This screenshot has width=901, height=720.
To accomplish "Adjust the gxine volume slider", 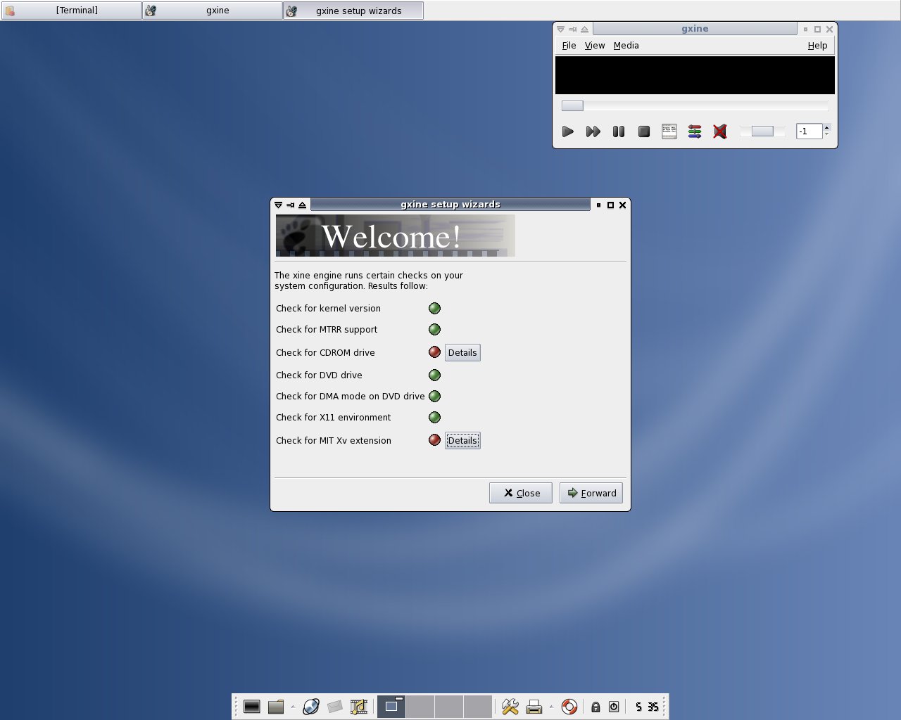I will pos(762,131).
